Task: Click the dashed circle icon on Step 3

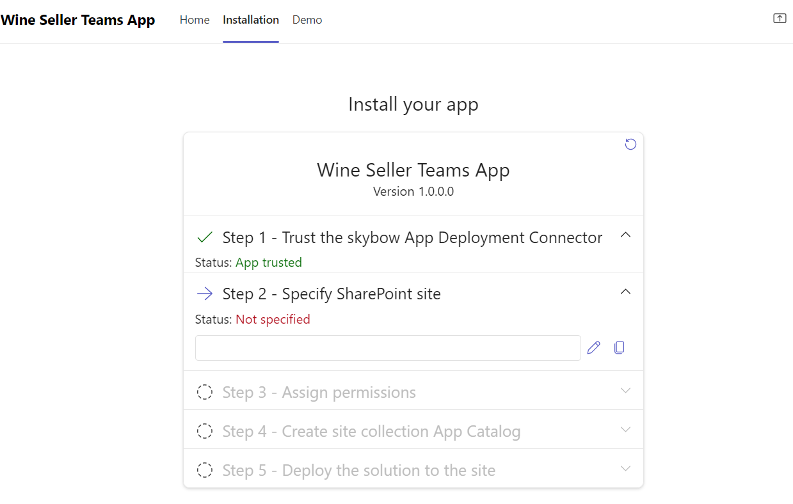Action: pyautogui.click(x=205, y=392)
